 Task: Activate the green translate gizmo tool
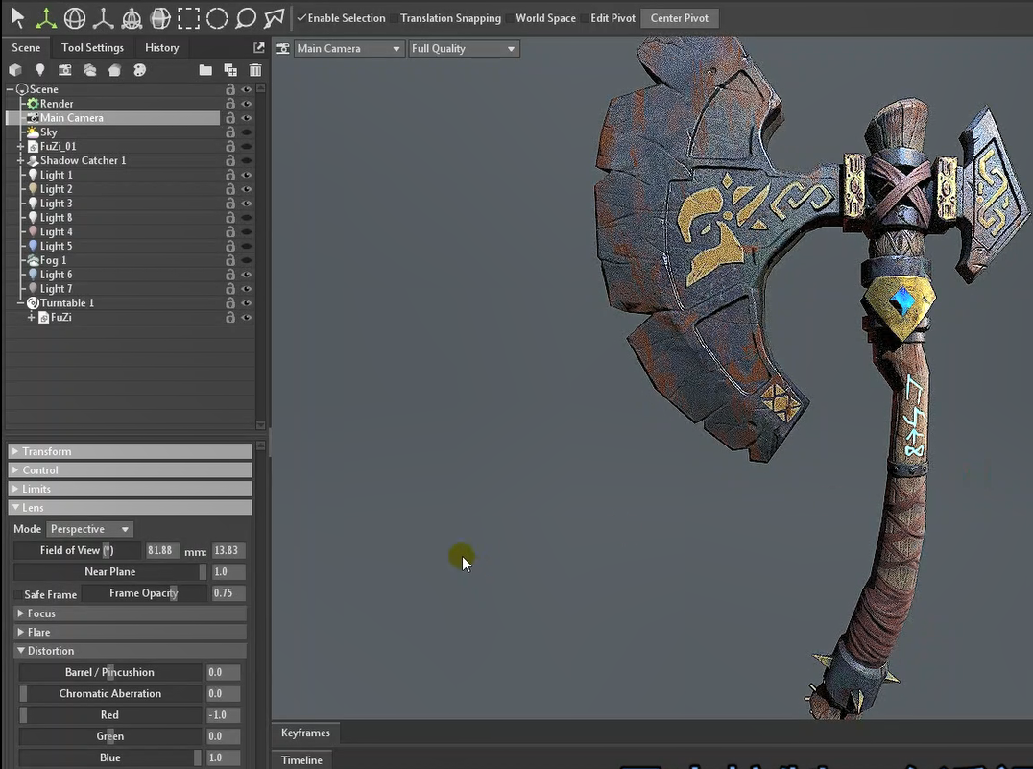pyautogui.click(x=45, y=17)
